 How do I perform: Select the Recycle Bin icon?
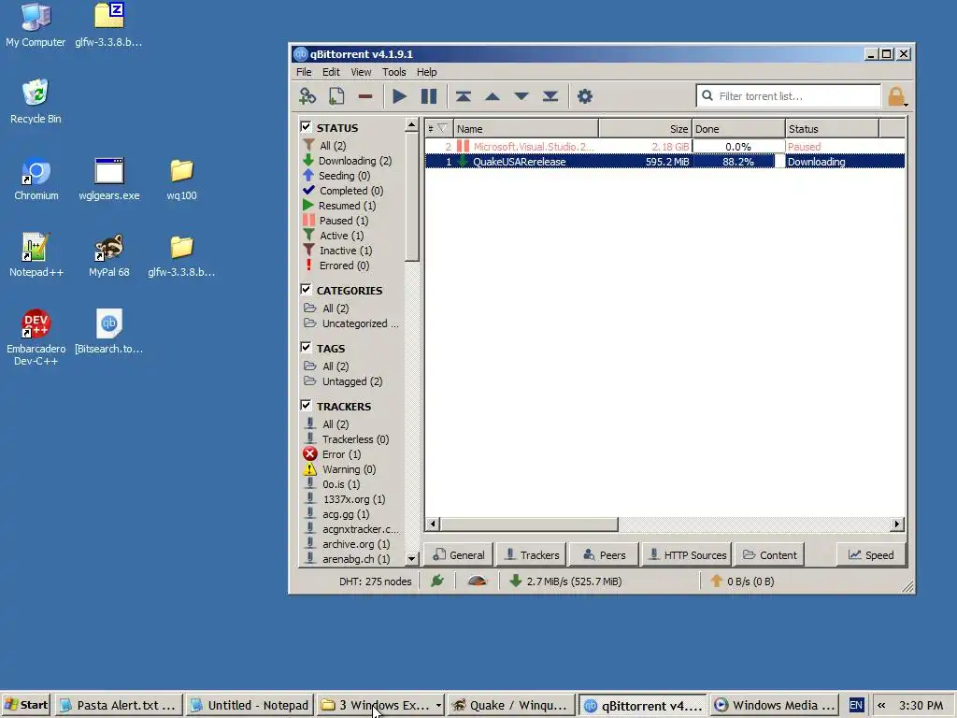coord(36,101)
